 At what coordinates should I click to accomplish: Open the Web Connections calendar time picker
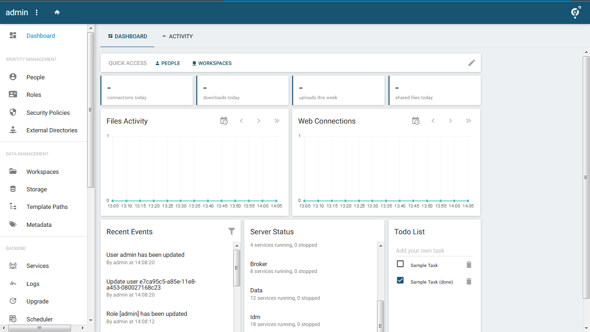(x=416, y=121)
